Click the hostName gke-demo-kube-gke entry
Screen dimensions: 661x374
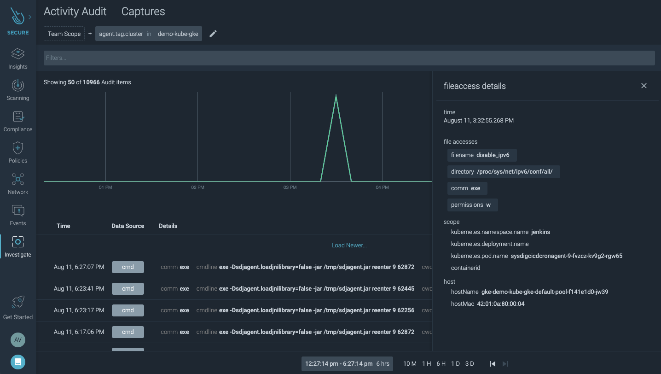point(529,292)
